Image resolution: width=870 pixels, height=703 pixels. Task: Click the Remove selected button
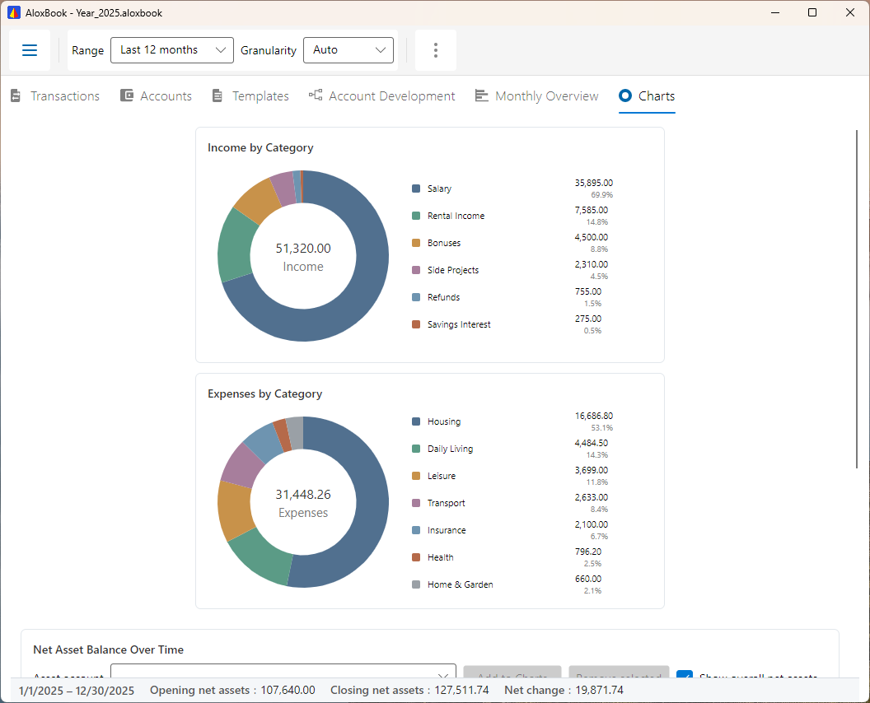619,672
